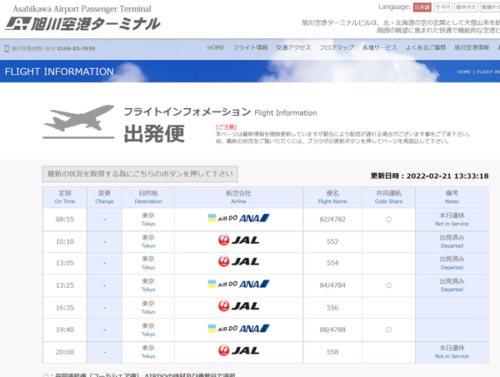The image size is (500, 377).
Task: Click the HOME breadcrumb link
Action: click(464, 72)
